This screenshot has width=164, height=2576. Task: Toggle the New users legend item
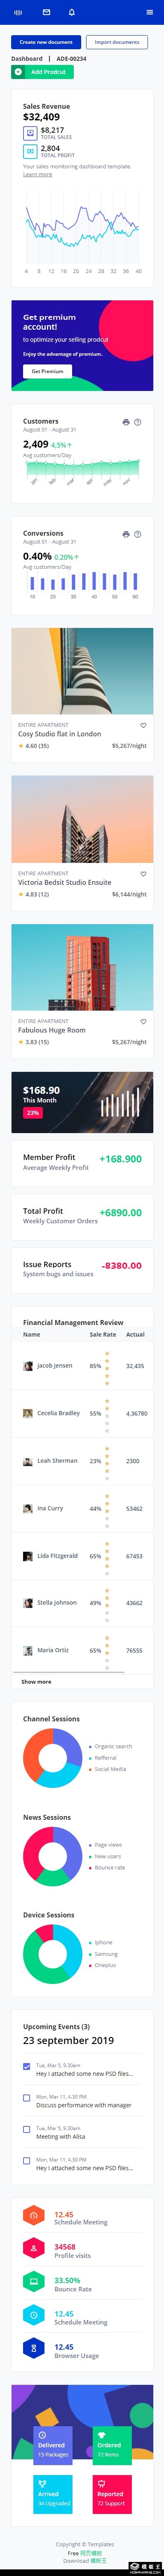click(104, 1856)
